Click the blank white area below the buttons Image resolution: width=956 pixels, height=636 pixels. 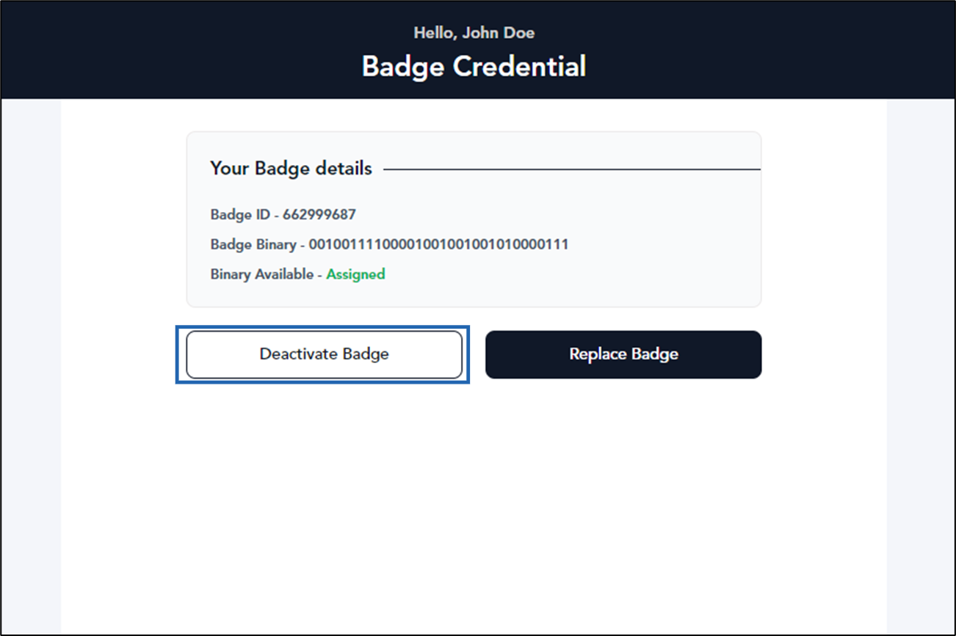(474, 506)
